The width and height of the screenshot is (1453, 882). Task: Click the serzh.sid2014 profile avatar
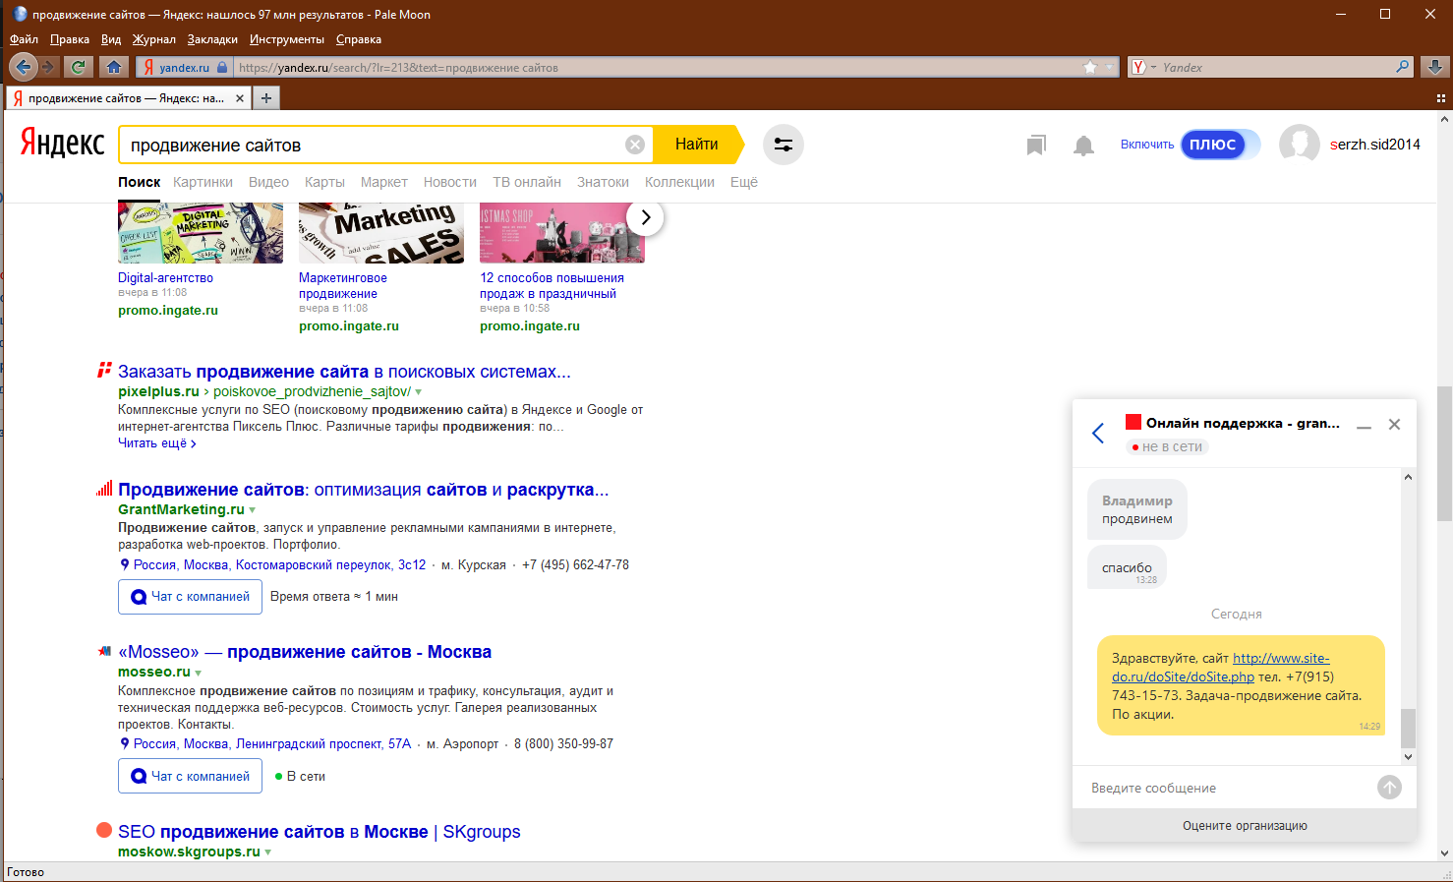[x=1300, y=145]
